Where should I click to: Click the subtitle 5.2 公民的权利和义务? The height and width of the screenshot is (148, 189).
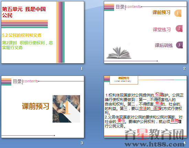pos(22,35)
